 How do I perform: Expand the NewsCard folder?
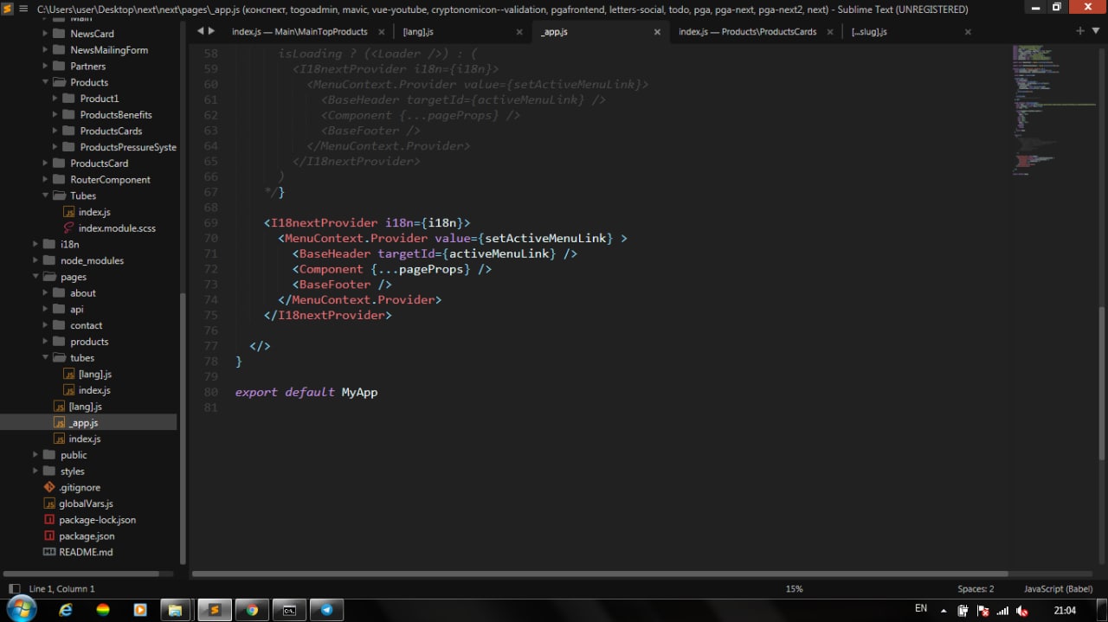[46, 34]
